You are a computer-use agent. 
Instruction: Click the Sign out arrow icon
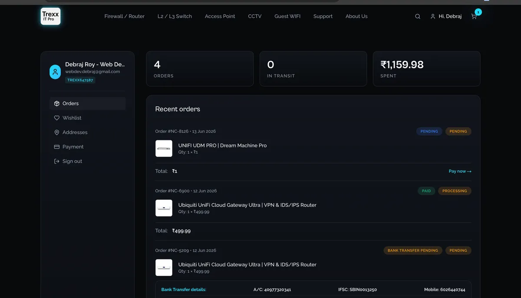coord(57,161)
